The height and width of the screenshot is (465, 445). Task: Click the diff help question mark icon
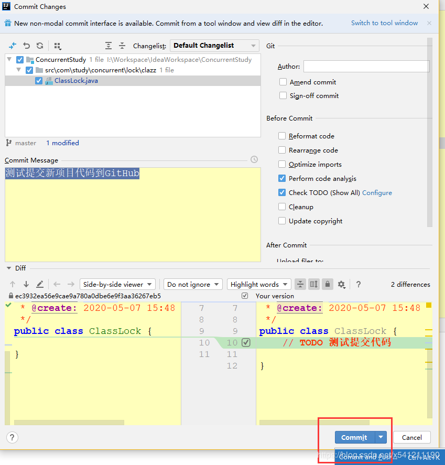[x=359, y=284]
